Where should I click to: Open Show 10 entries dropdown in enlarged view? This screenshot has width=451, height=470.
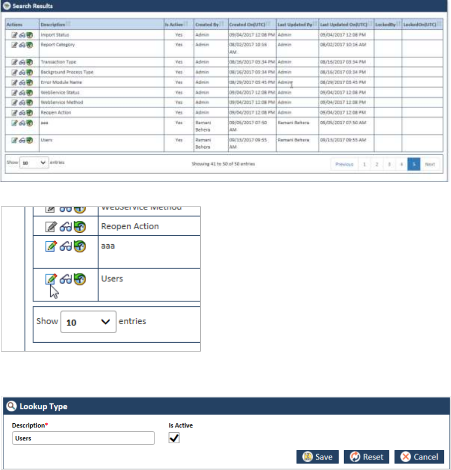click(89, 322)
